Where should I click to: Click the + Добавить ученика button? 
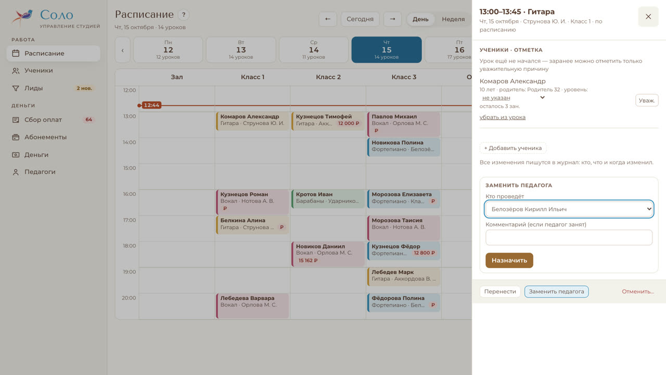click(513, 148)
